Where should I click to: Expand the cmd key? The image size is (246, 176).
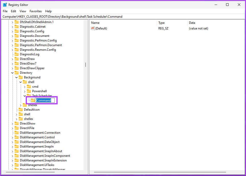pyautogui.click(x=25, y=87)
